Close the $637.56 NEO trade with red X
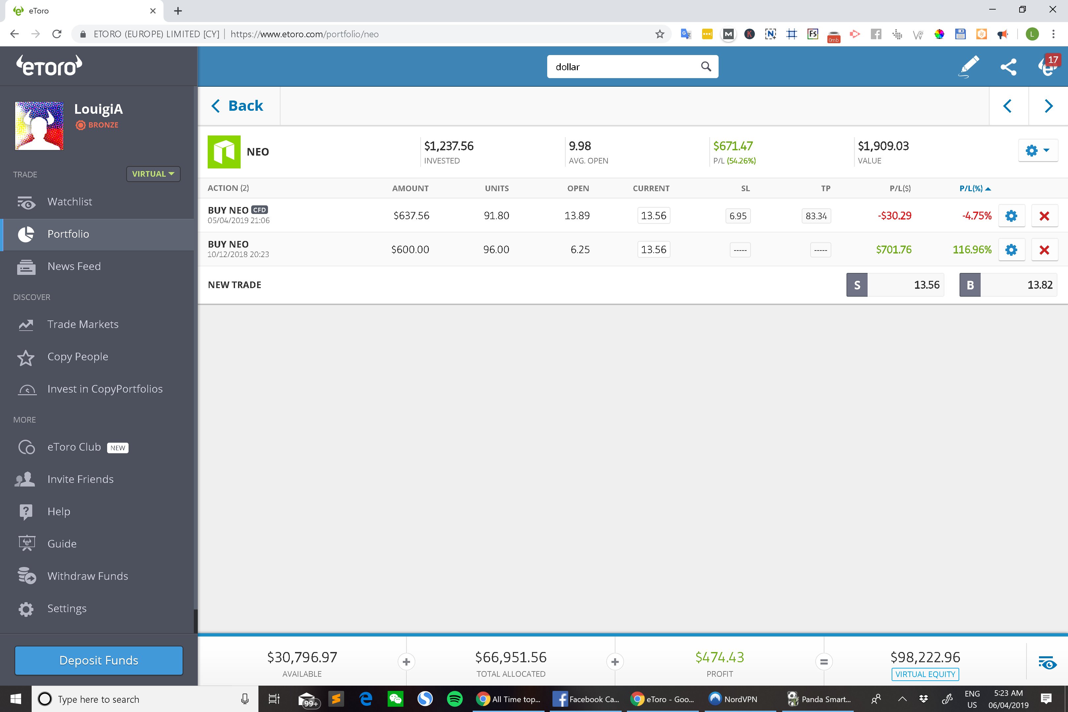Viewport: 1068px width, 712px height. click(x=1044, y=216)
